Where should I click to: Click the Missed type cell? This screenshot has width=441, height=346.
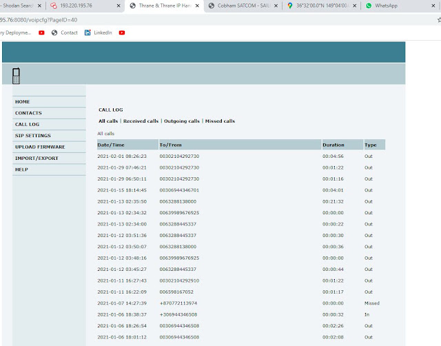click(x=372, y=303)
